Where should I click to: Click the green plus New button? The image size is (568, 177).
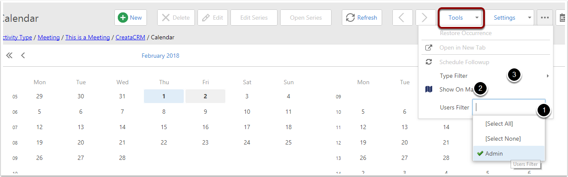coord(131,18)
